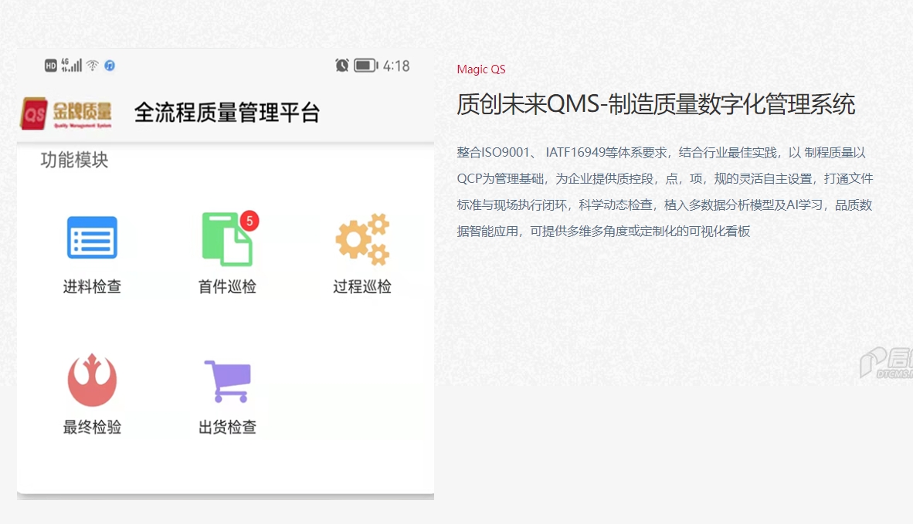Tap the 最终检验 red emblem icon
The width and height of the screenshot is (913, 524).
tap(92, 380)
